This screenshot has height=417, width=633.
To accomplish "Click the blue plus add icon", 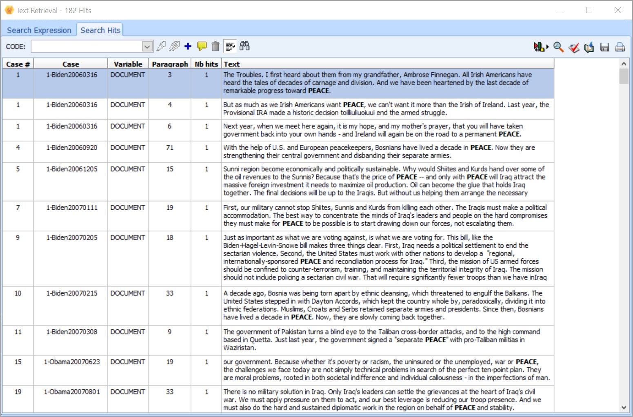I will [x=188, y=46].
